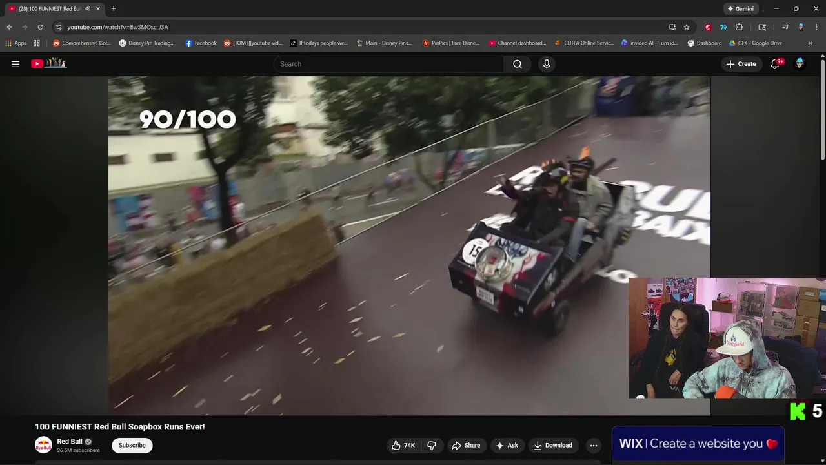Click the WIX Create a website overlay
The width and height of the screenshot is (826, 465).
click(698, 444)
